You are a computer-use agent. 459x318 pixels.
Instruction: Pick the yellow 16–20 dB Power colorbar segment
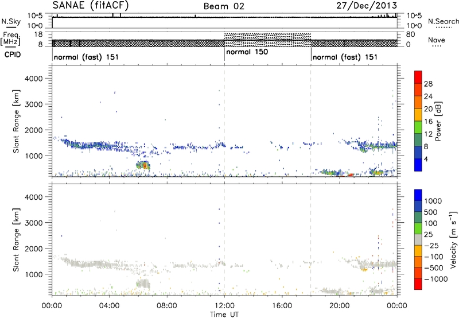418,114
